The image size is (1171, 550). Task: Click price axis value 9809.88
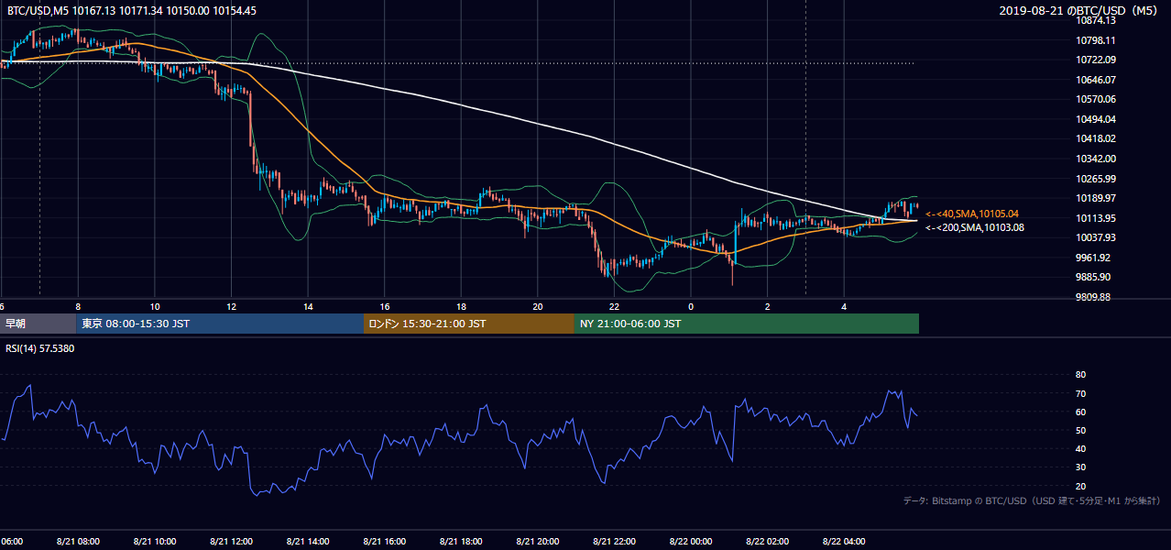(x=1094, y=297)
